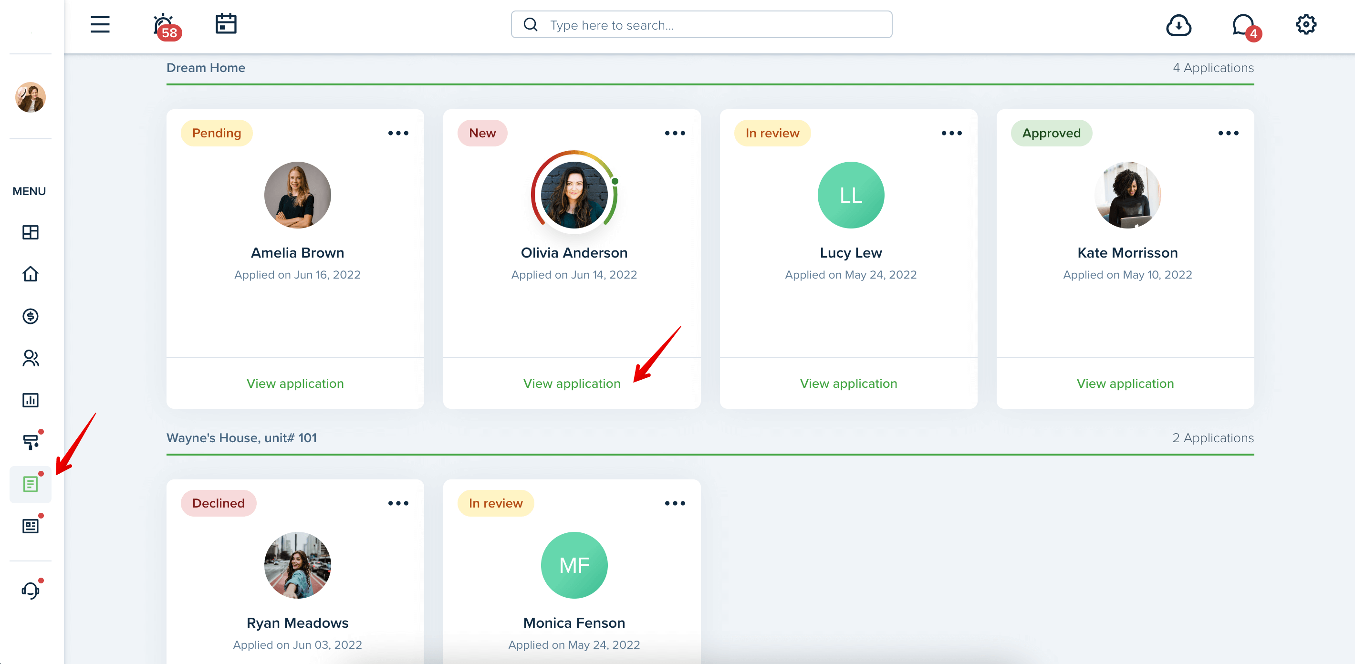View Kate Morrisson's application
Screen dimensions: 1355x664
tap(1125, 384)
